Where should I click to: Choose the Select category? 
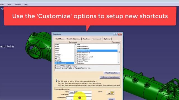(x=64, y=49)
